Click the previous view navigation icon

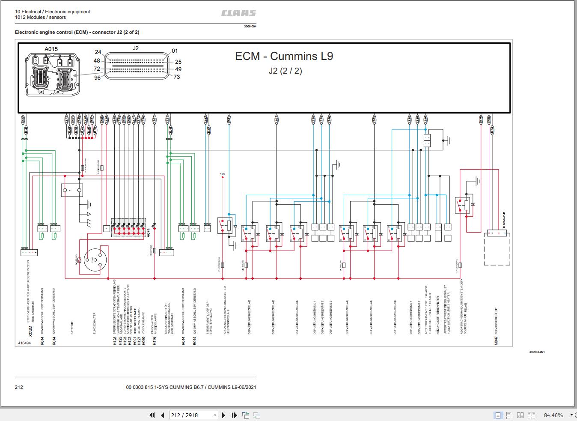pos(246,415)
